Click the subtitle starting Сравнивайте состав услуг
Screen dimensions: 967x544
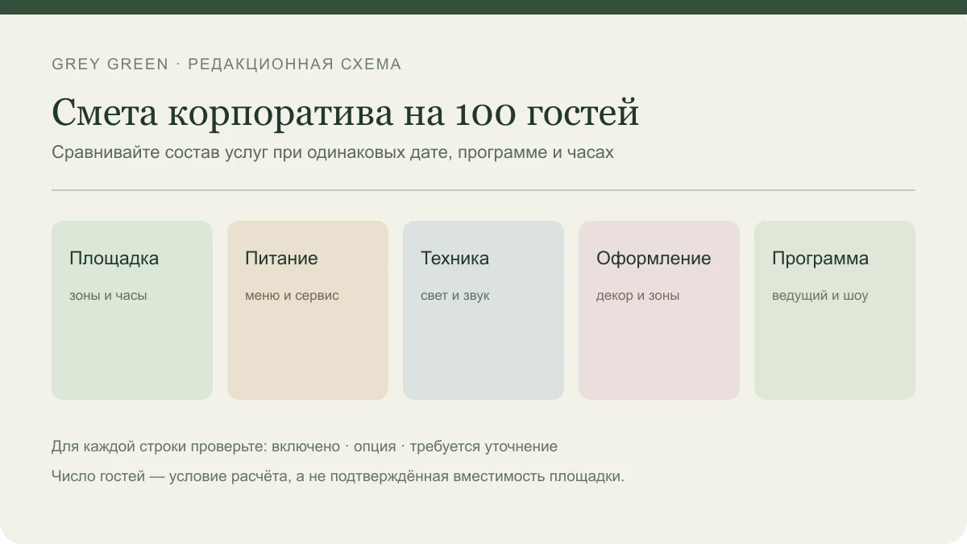[333, 152]
